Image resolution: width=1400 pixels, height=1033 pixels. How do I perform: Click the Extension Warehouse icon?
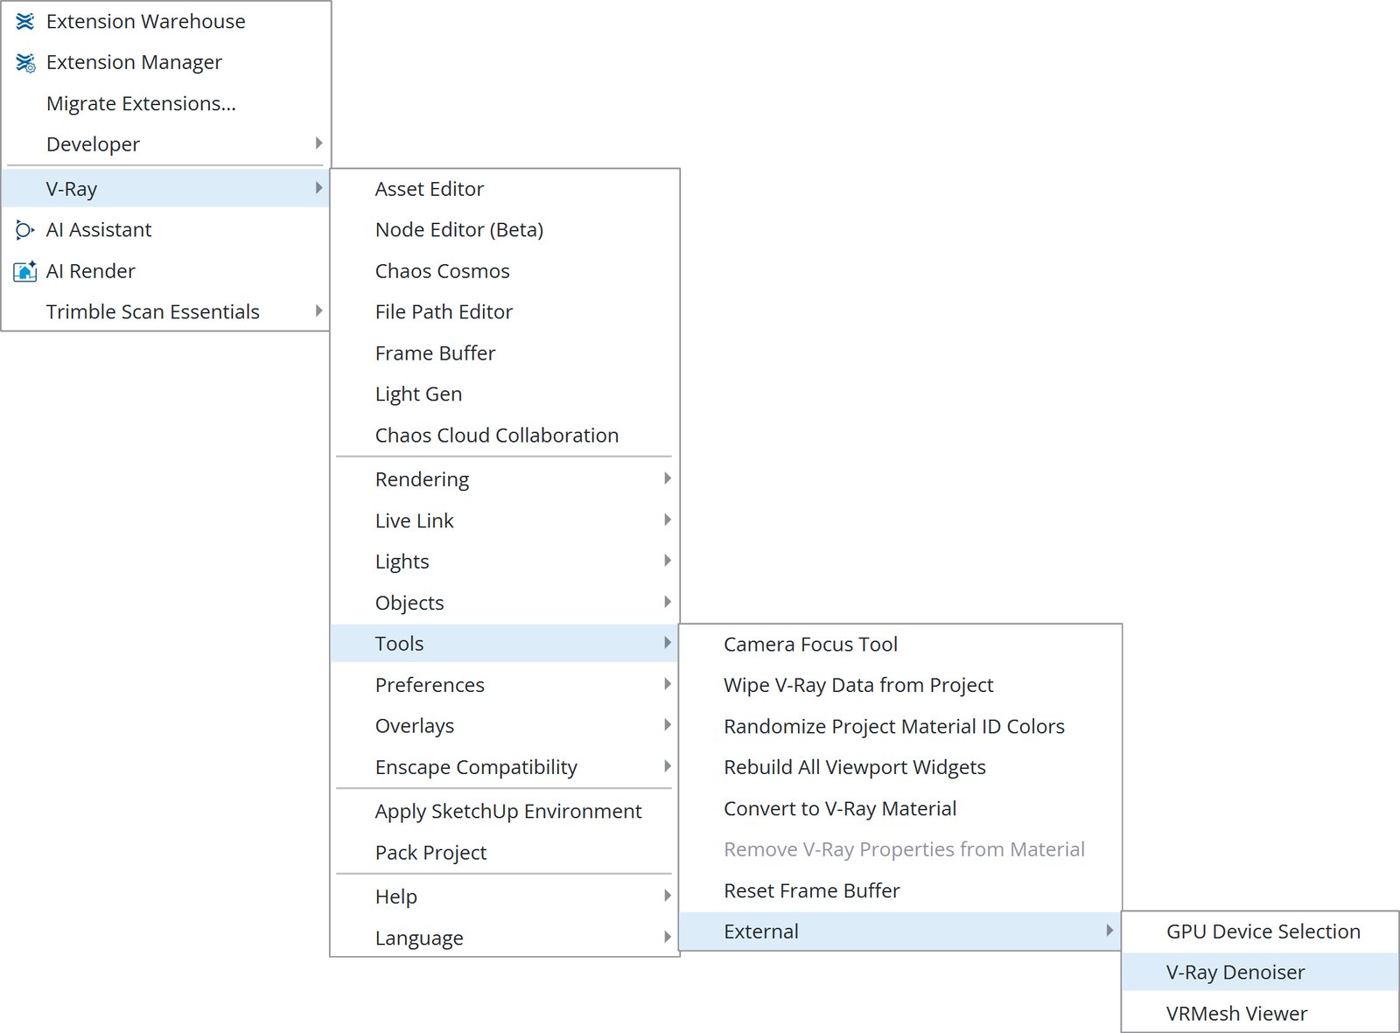[x=24, y=21]
